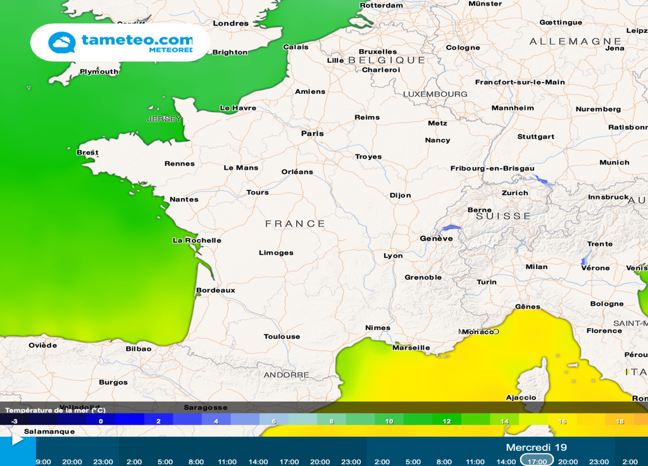The image size is (648, 466).
Task: Select Londres in the upper map area
Action: click(232, 23)
